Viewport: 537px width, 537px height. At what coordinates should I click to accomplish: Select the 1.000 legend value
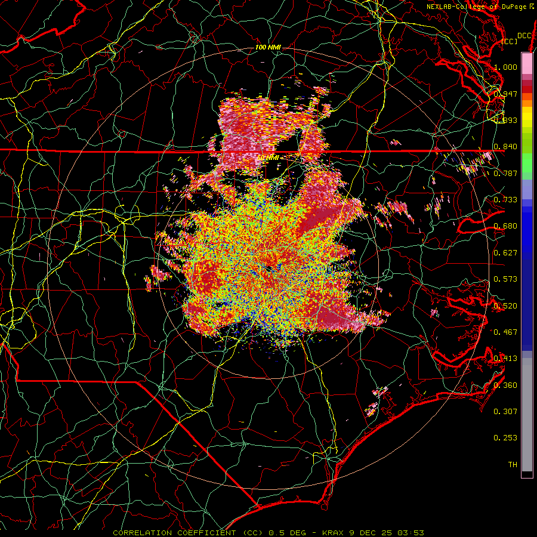tap(505, 67)
